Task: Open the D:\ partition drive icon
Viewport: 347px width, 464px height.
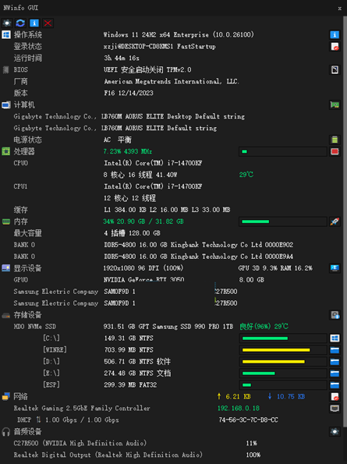Action: (x=335, y=362)
